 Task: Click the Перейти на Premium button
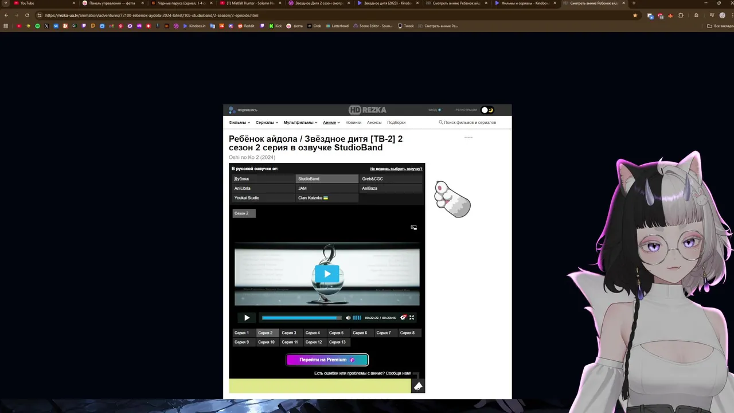click(327, 360)
